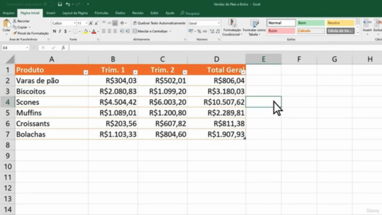Open Formatar como Tabela menu
Screen dimensions: 382x215
click(254, 27)
